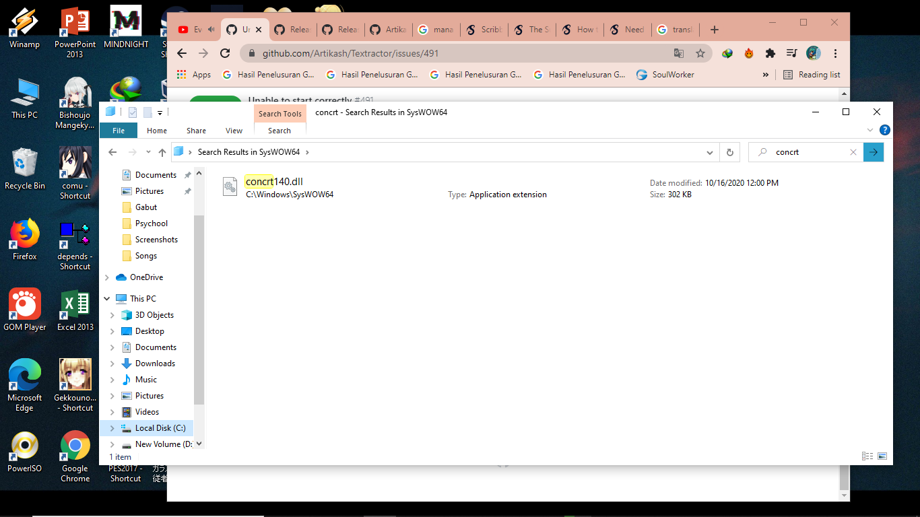This screenshot has width=920, height=517.
Task: Click the Chrome profile avatar
Action: point(814,53)
